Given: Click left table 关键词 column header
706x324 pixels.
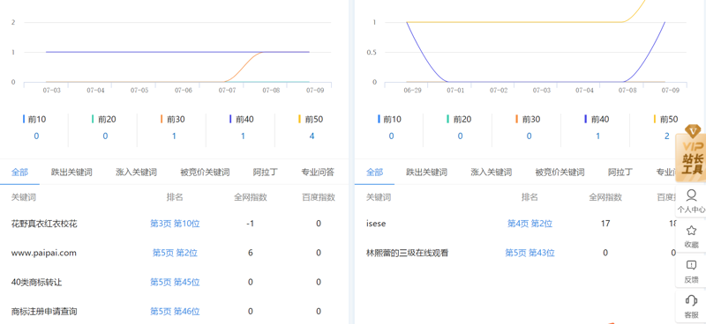Looking at the screenshot, I should 24,197.
